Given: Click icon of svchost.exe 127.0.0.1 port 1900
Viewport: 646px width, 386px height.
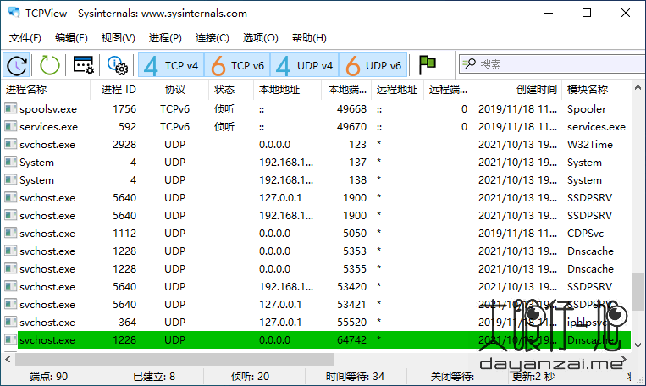Looking at the screenshot, I should [11, 197].
